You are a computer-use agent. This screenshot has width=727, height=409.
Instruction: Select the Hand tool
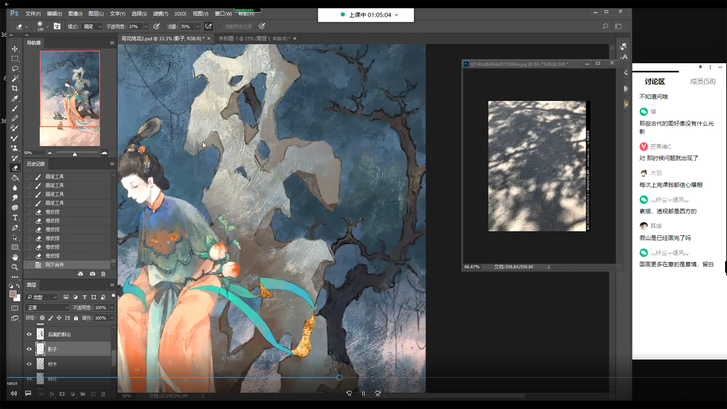point(15,257)
